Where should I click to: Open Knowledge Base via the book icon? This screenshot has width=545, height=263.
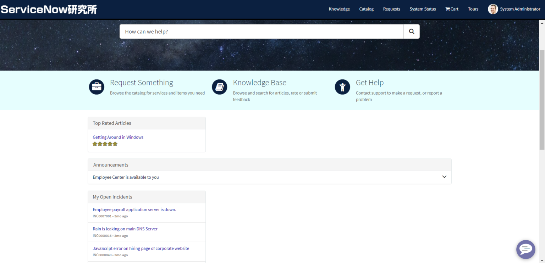click(219, 86)
